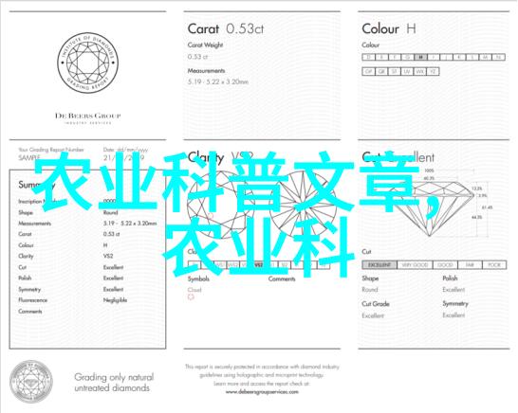Click the 0.53 ct value under Carat Weight
This screenshot has height=413, width=518.
[x=198, y=57]
